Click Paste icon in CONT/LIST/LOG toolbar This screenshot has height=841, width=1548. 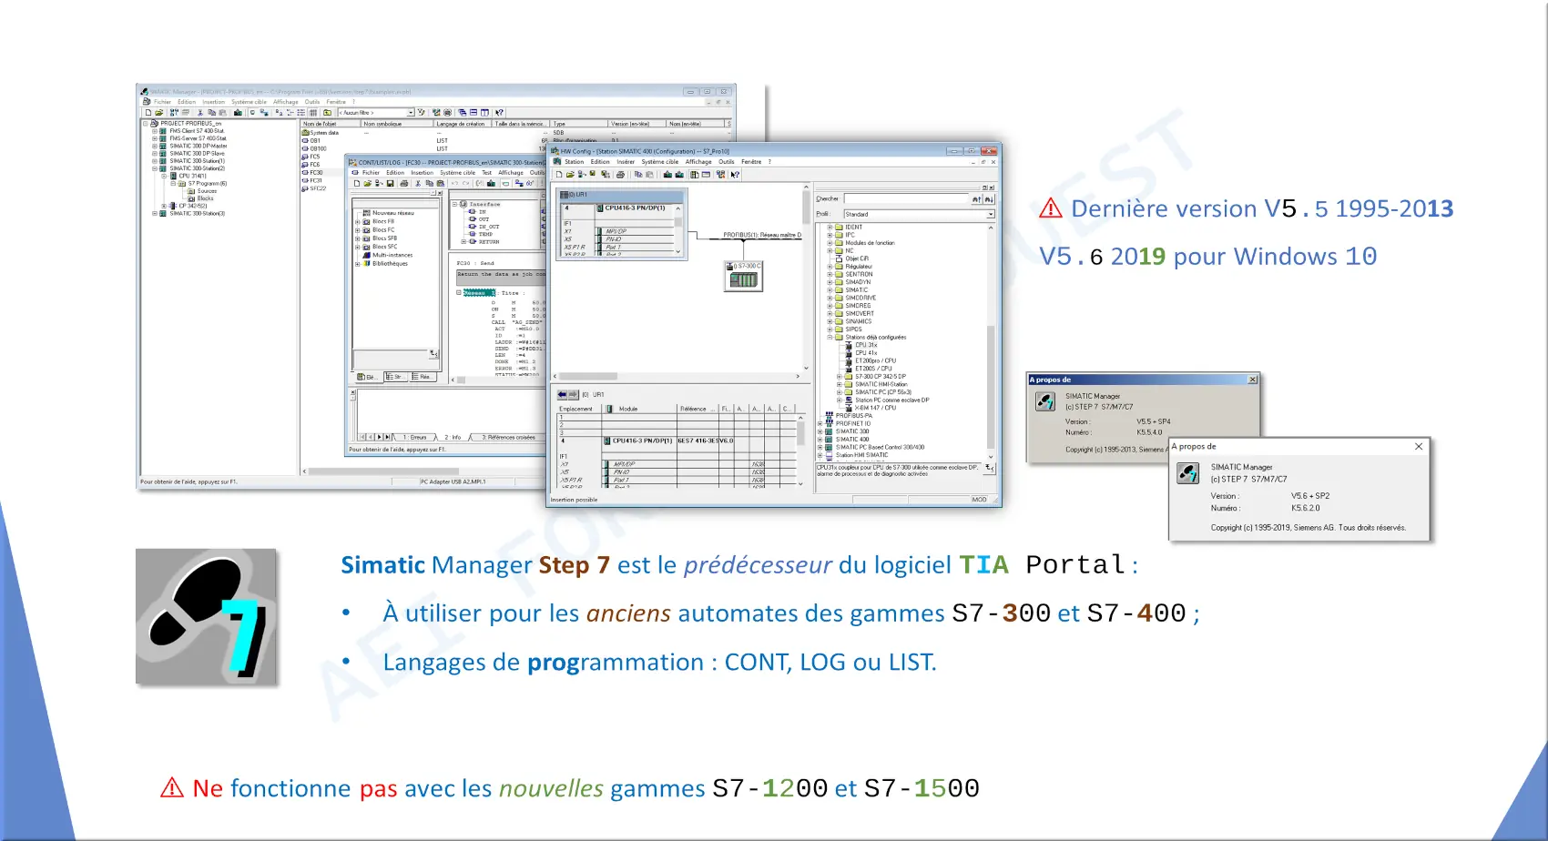440,183
